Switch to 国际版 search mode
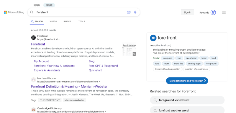Image resolution: width=236 pixels, height=113 pixels. tap(49, 5)
